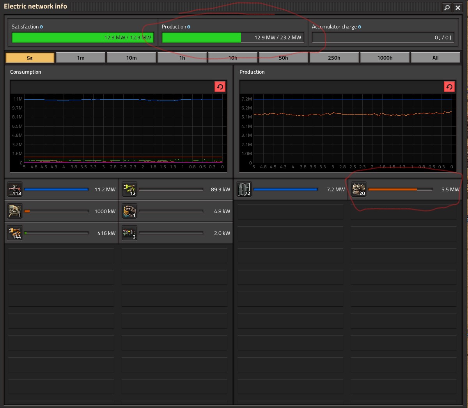Click the info icon next to Production
The image size is (468, 408).
point(189,27)
